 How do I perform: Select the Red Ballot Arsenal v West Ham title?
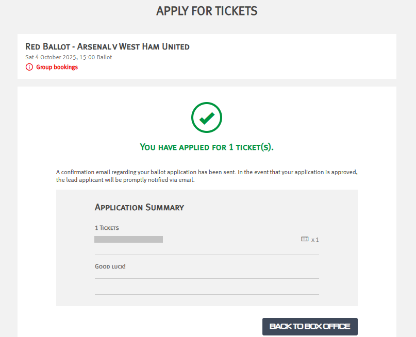pyautogui.click(x=107, y=47)
